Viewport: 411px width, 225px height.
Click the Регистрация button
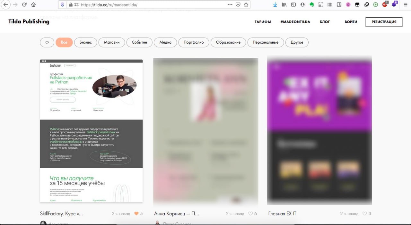coord(384,22)
